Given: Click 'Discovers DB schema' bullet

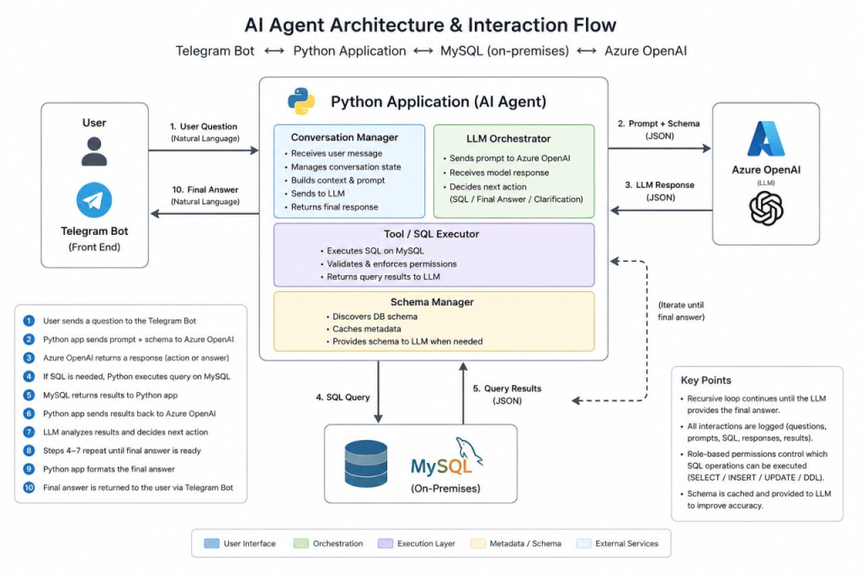Looking at the screenshot, I should (375, 316).
